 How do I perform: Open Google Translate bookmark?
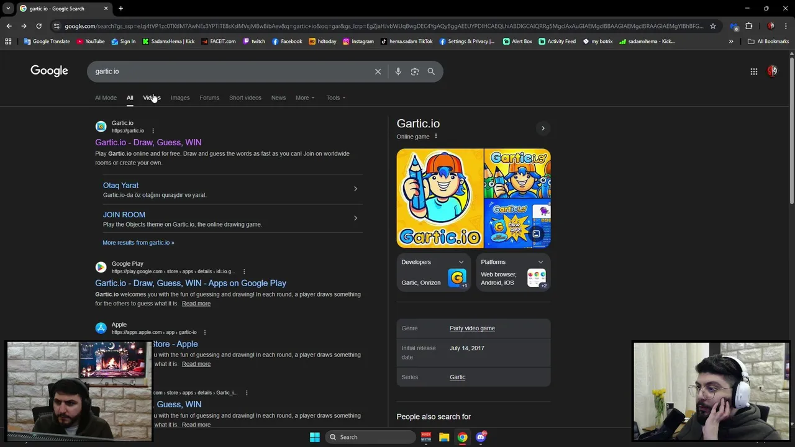(47, 42)
